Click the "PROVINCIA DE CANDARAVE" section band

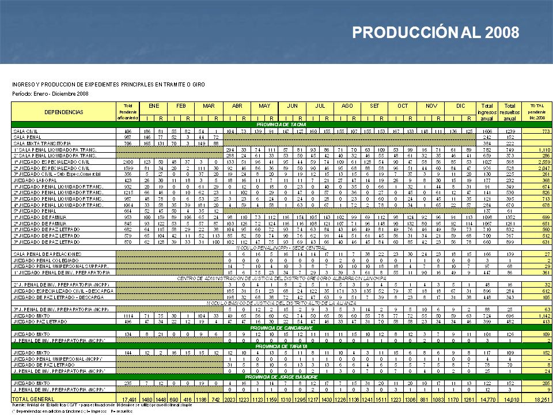pos(282,328)
